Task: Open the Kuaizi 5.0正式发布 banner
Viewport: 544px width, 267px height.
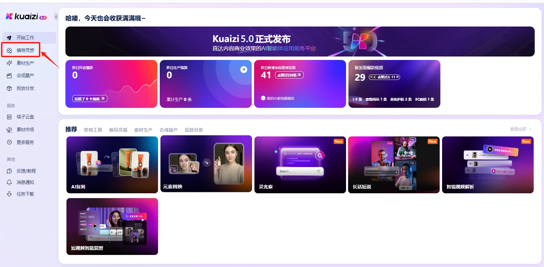Action: tap(300, 42)
